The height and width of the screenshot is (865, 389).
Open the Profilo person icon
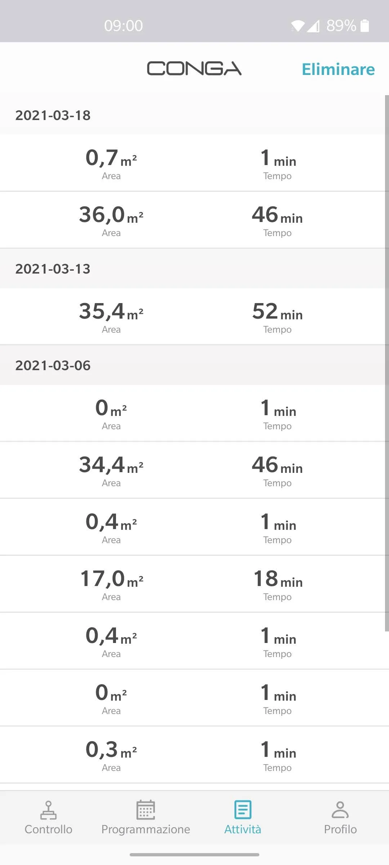point(340,809)
